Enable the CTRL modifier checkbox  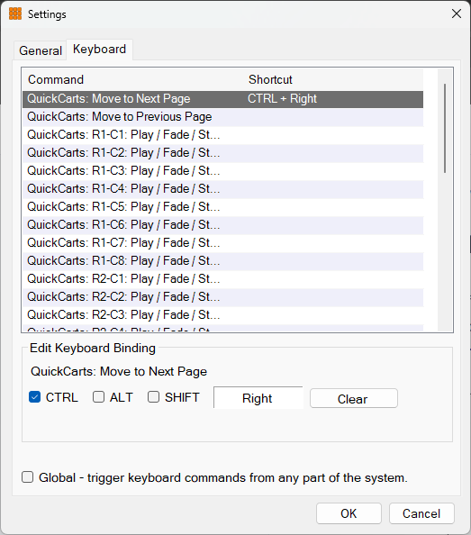[35, 397]
